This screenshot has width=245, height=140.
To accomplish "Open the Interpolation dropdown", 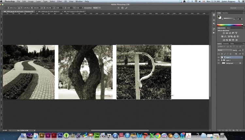I will coord(97,8).
